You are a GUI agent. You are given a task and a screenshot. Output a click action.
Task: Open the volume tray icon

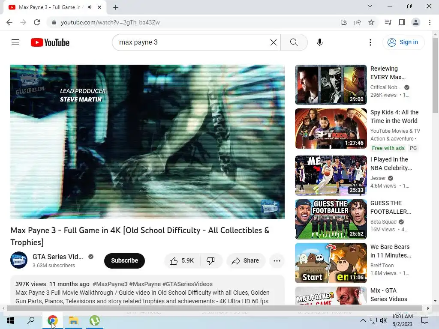coord(384,320)
